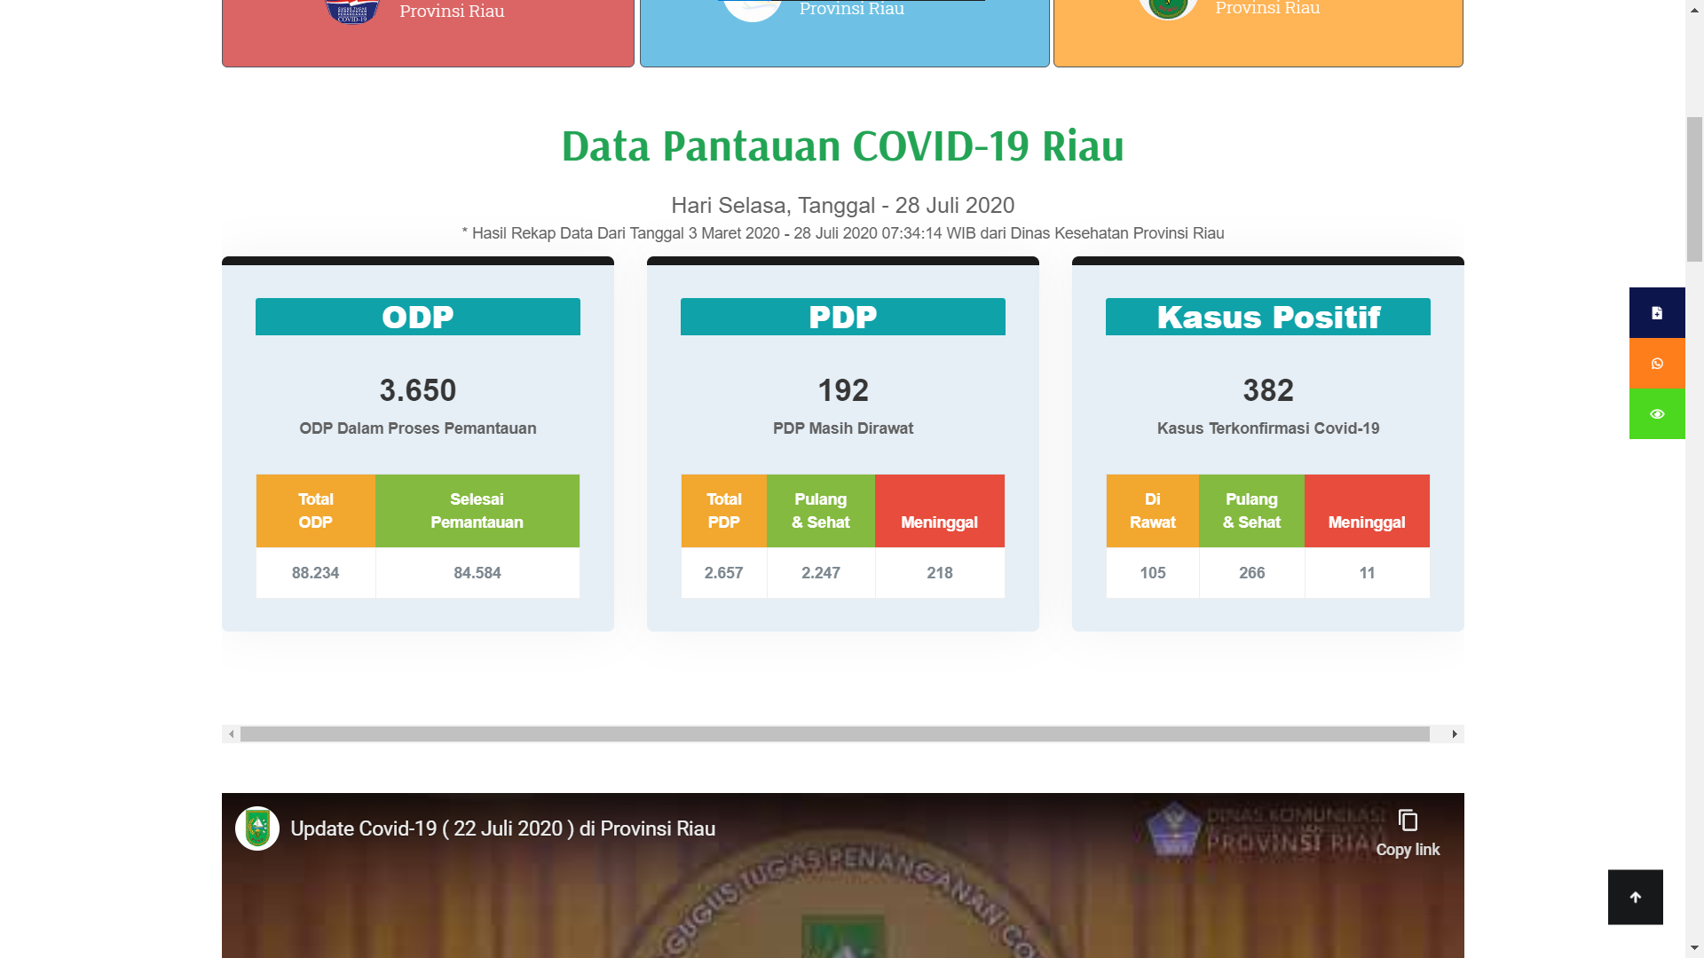Viewport: 1704px width, 958px height.
Task: Click the Di Rawat orange header cell
Action: pos(1152,511)
